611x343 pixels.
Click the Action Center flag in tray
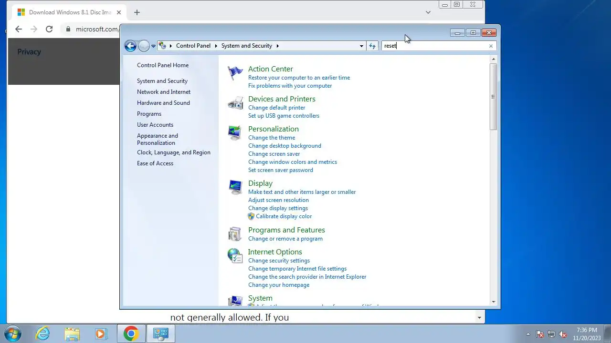pos(540,334)
